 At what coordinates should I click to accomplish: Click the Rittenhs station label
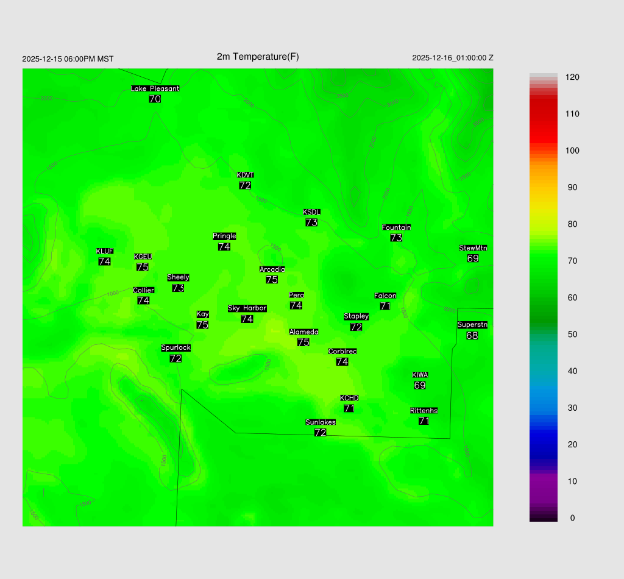(x=424, y=411)
